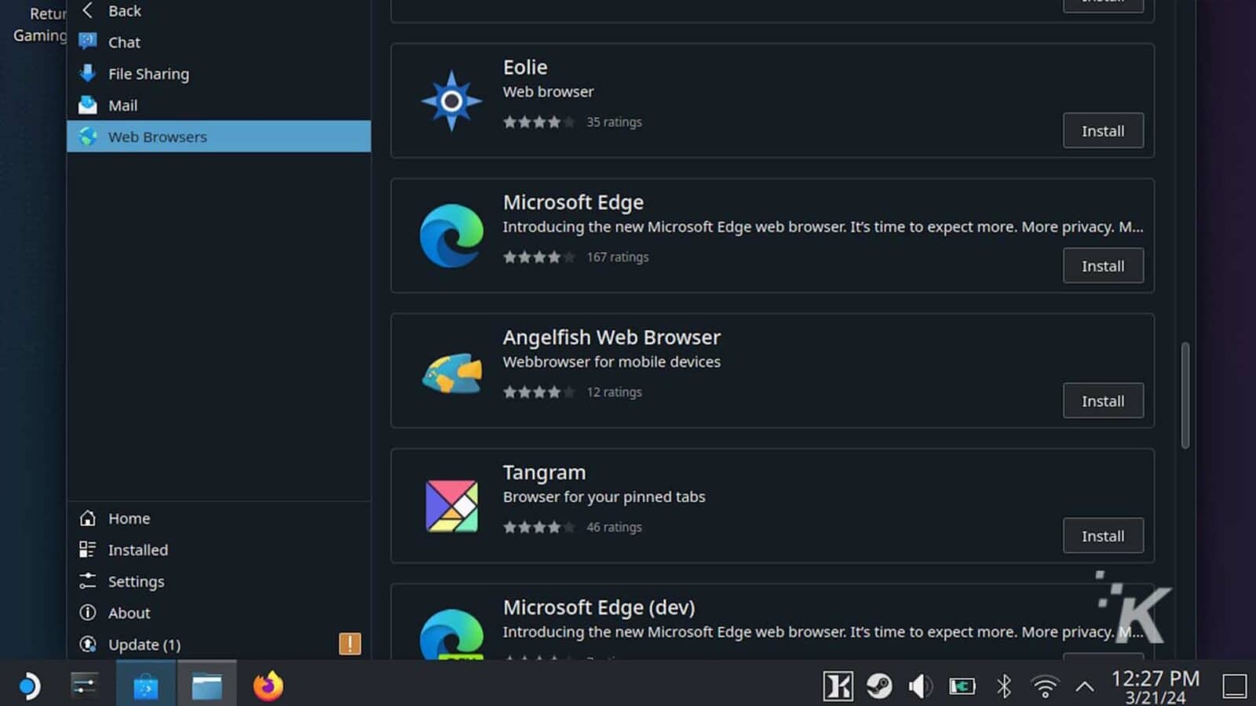
Task: Open the About page
Action: (218, 613)
